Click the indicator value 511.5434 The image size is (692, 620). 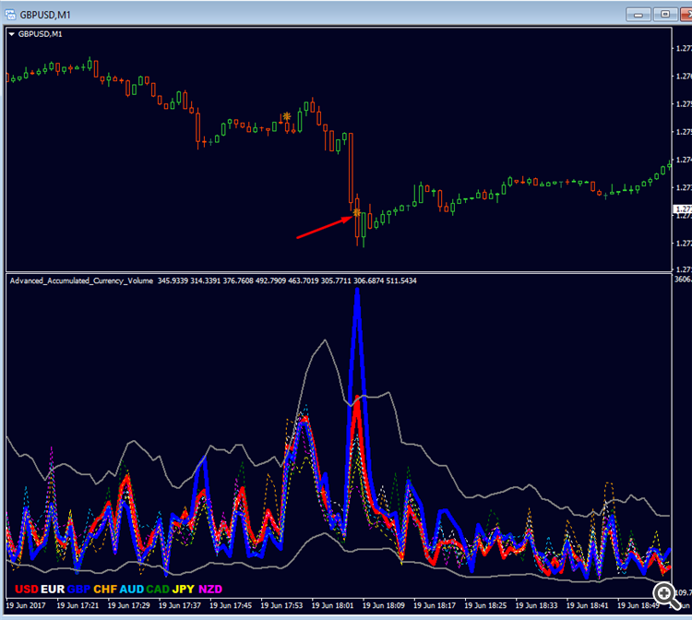(401, 280)
